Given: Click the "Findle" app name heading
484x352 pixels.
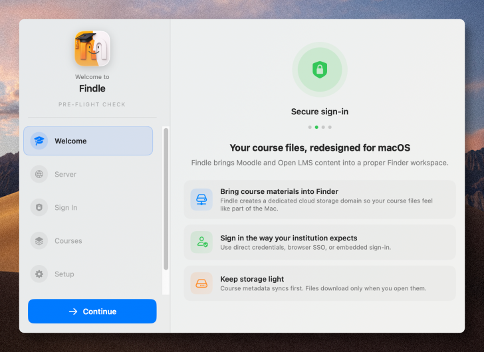Looking at the screenshot, I should [x=92, y=88].
